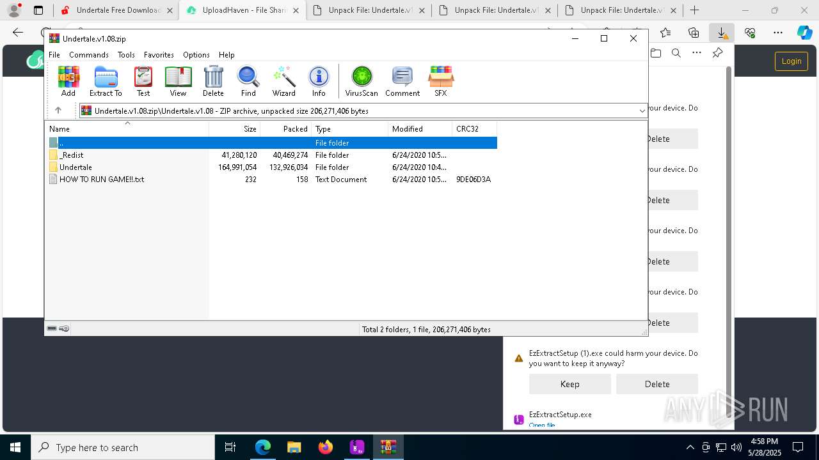This screenshot has height=460, width=819.
Task: Show hidden system tray icons
Action: (690, 447)
